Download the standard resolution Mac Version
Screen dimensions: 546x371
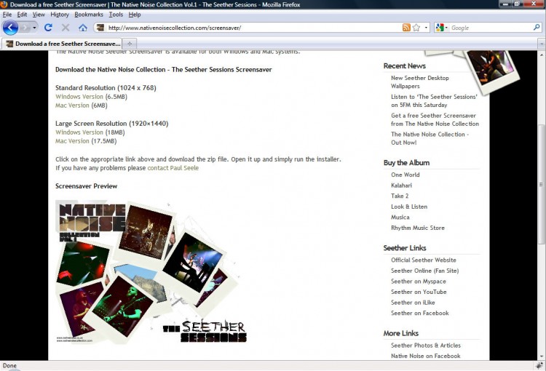tap(72, 105)
